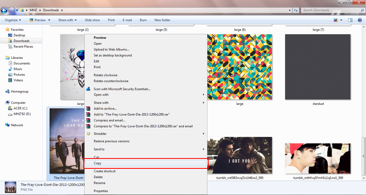Select the Homegroup icon in sidebar

click(8, 91)
